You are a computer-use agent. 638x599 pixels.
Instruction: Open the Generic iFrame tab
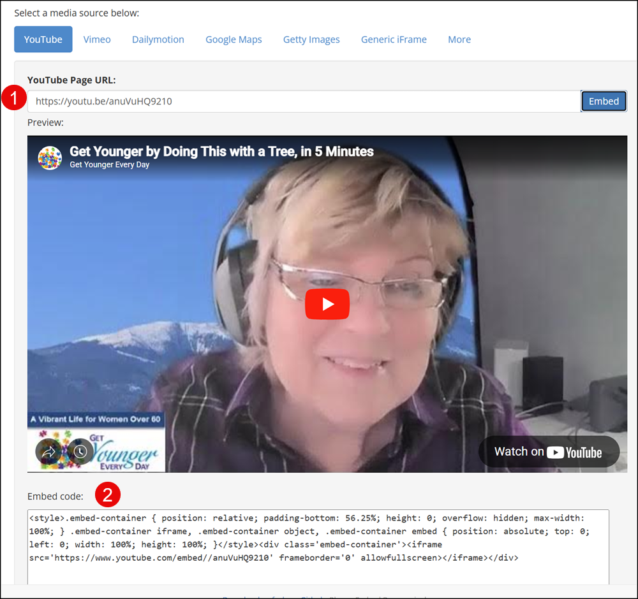(x=394, y=40)
